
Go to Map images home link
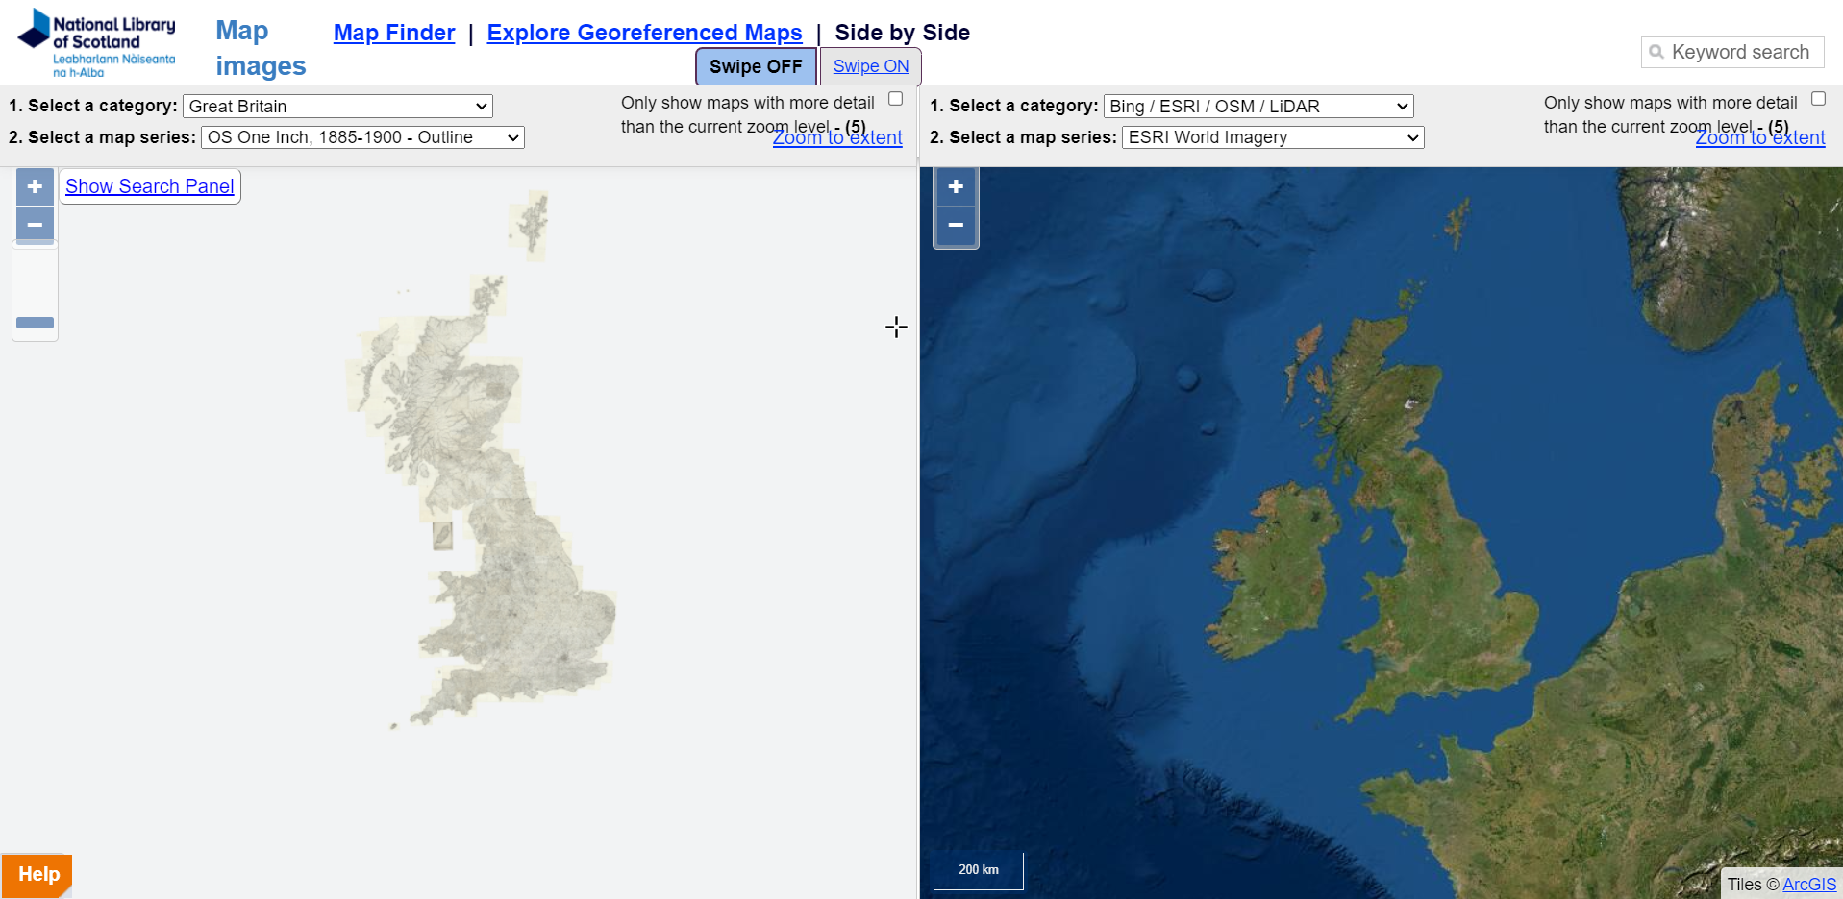point(261,48)
